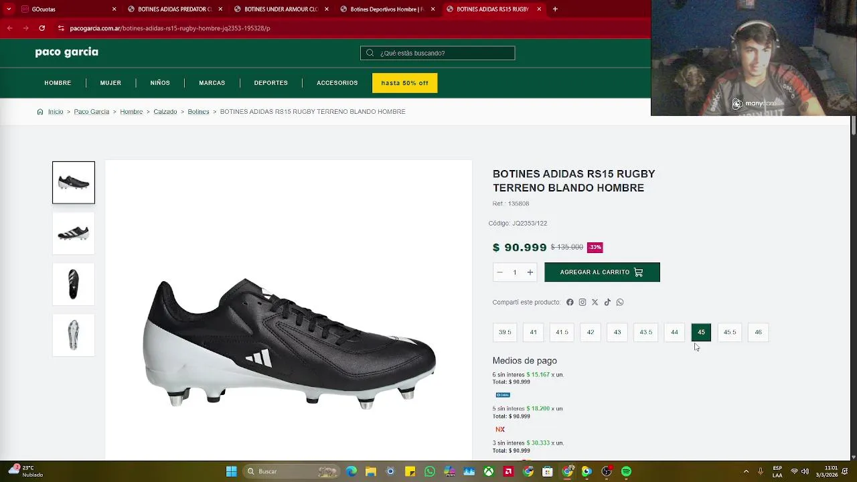Open the notifications bell in system tray
This screenshot has width=857, height=482.
tap(846, 471)
